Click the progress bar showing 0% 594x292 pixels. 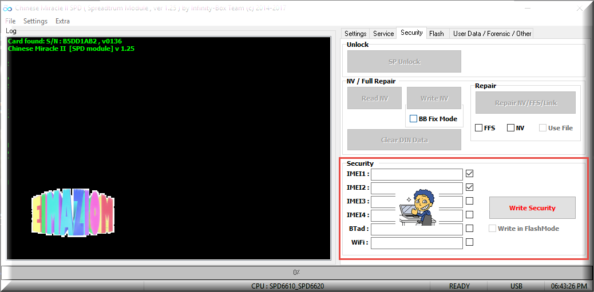[x=296, y=273]
